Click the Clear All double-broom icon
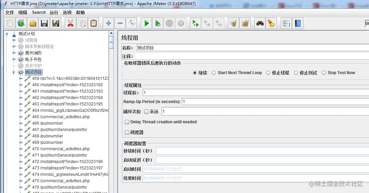This screenshot has width=369, height=193. tap(245, 23)
